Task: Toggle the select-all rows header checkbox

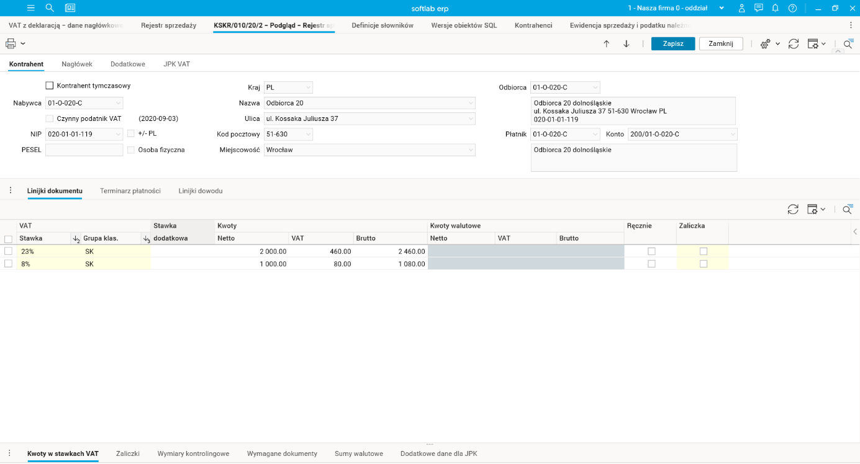Action: click(x=8, y=239)
